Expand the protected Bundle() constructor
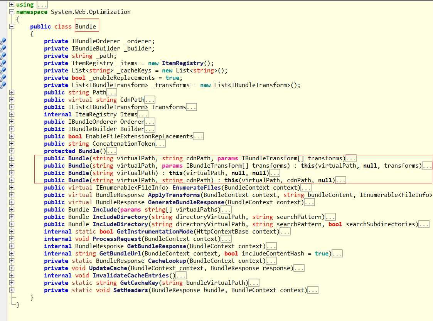The width and height of the screenshot is (433, 321). [x=12, y=151]
